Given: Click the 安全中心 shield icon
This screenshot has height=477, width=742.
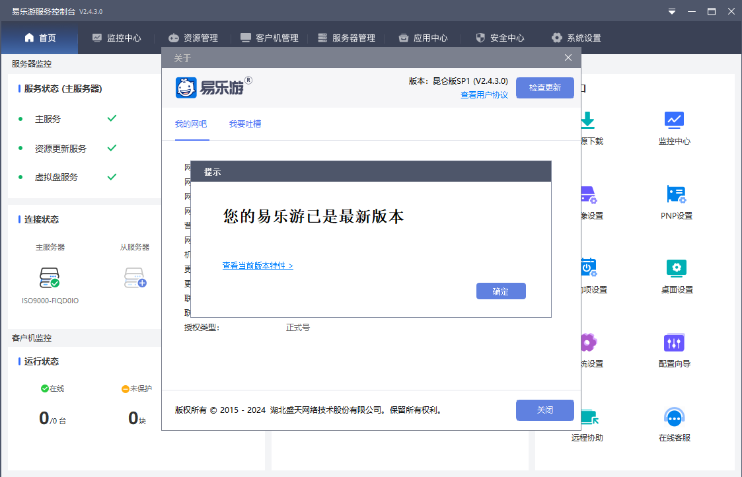Looking at the screenshot, I should pos(480,38).
